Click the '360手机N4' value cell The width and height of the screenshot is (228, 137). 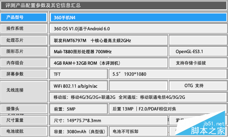pyautogui.click(x=138, y=18)
